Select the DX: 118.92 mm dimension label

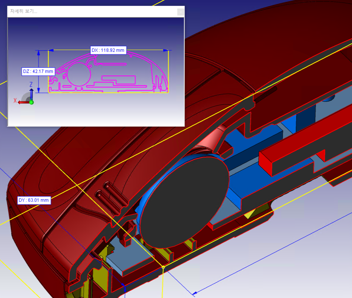tap(109, 50)
